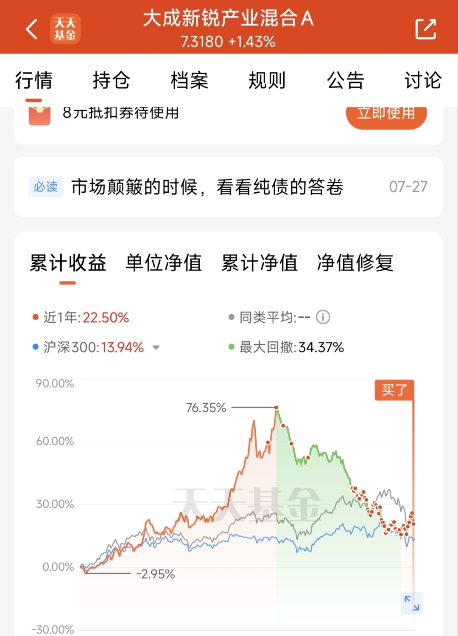Tap the red coupon envelope icon

39,115
